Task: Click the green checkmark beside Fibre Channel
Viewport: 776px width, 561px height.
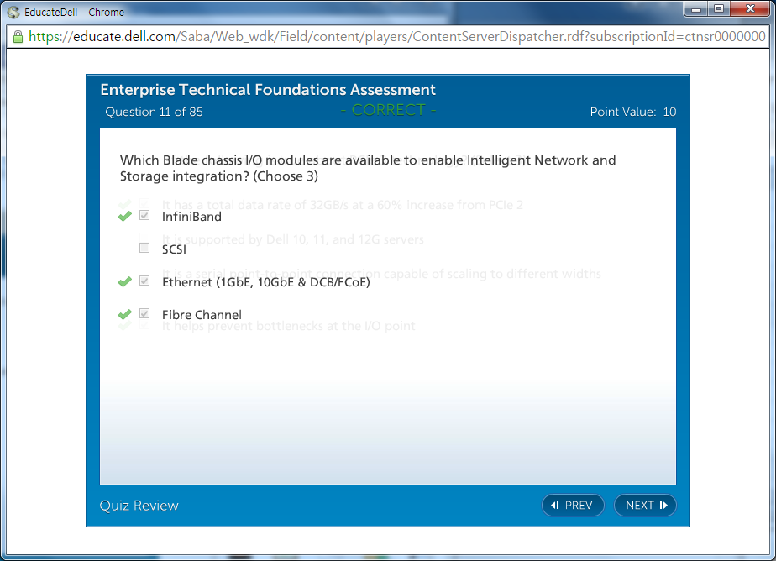Action: click(x=124, y=315)
